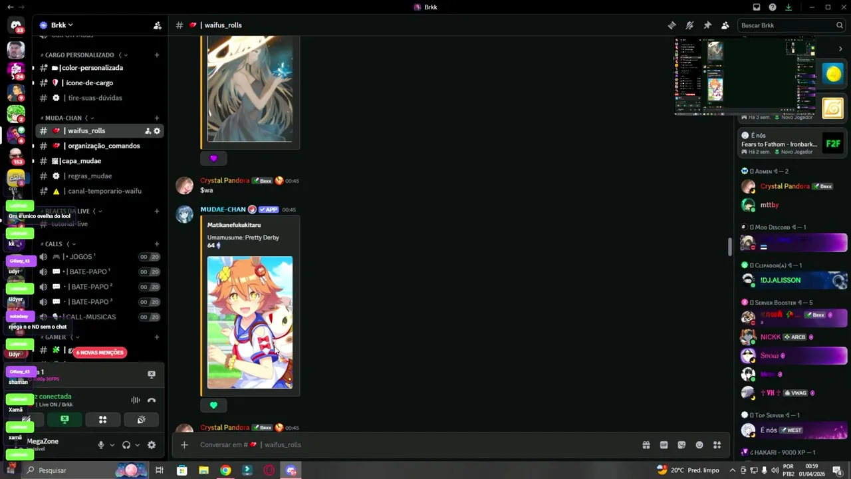Click the green download update icon
Screen dimensions: 851x479
[789, 7]
